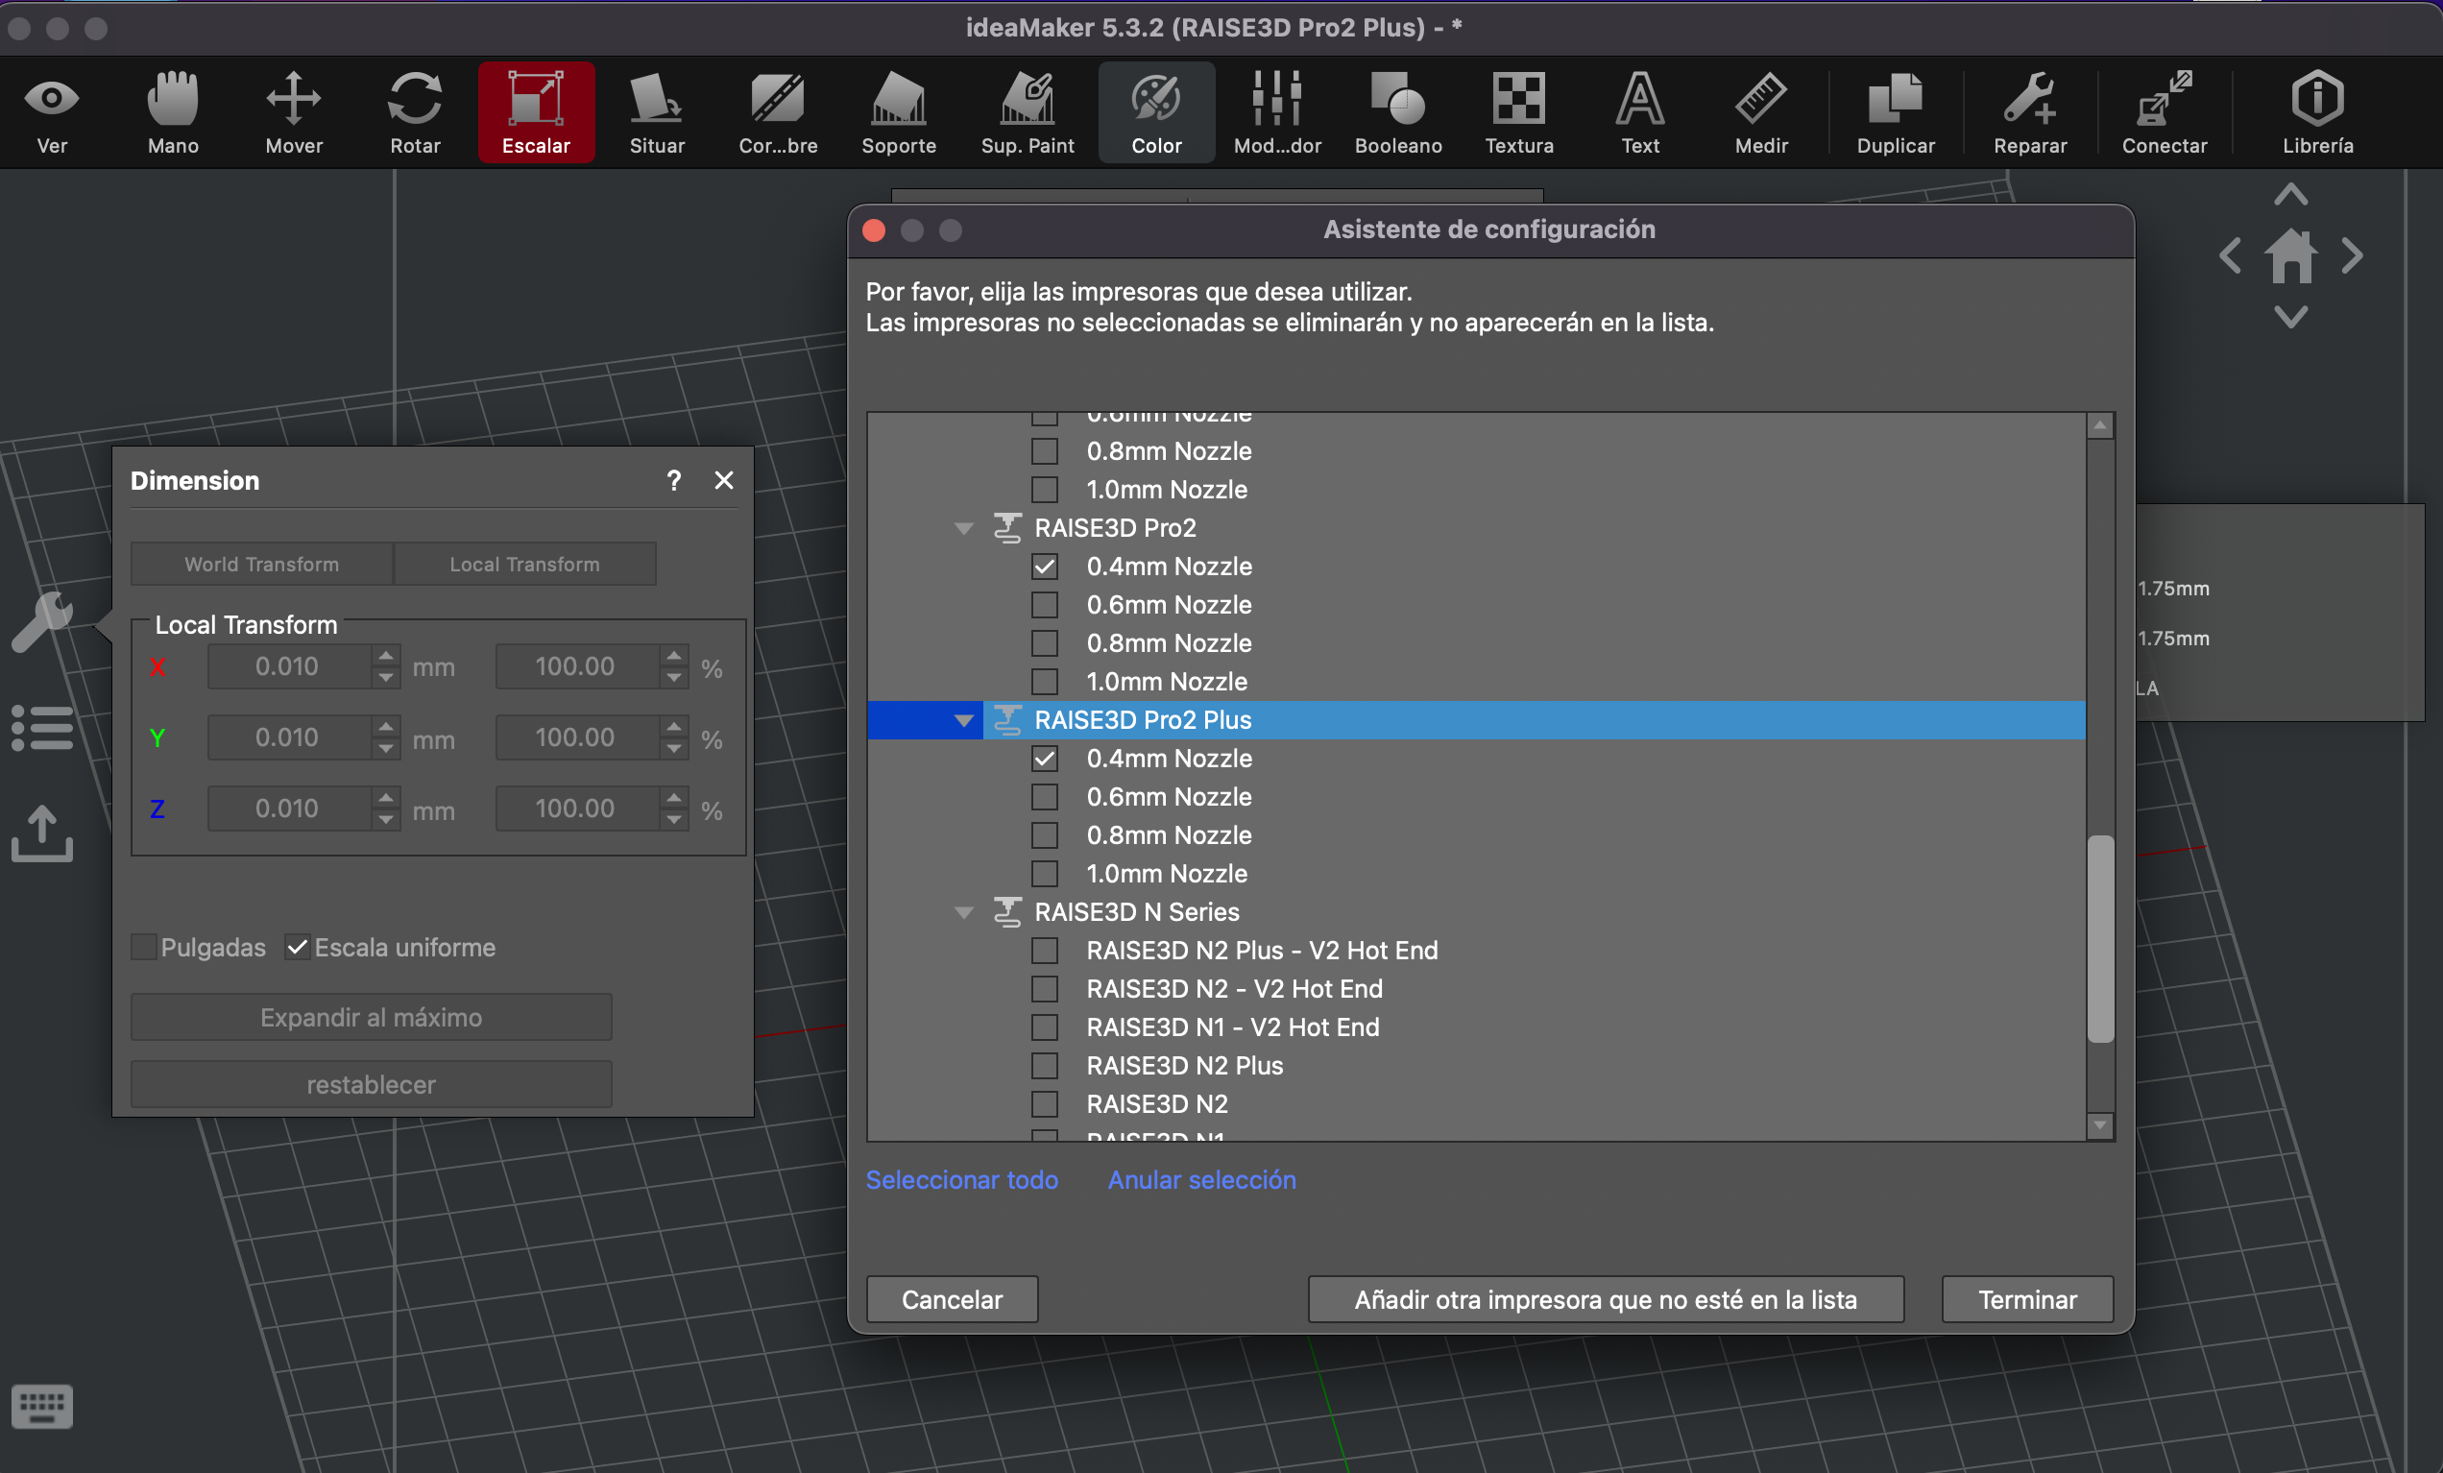Click the printer list vertical scrollbar thumb
Viewport: 2443px width, 1473px height.
pos(2099,938)
